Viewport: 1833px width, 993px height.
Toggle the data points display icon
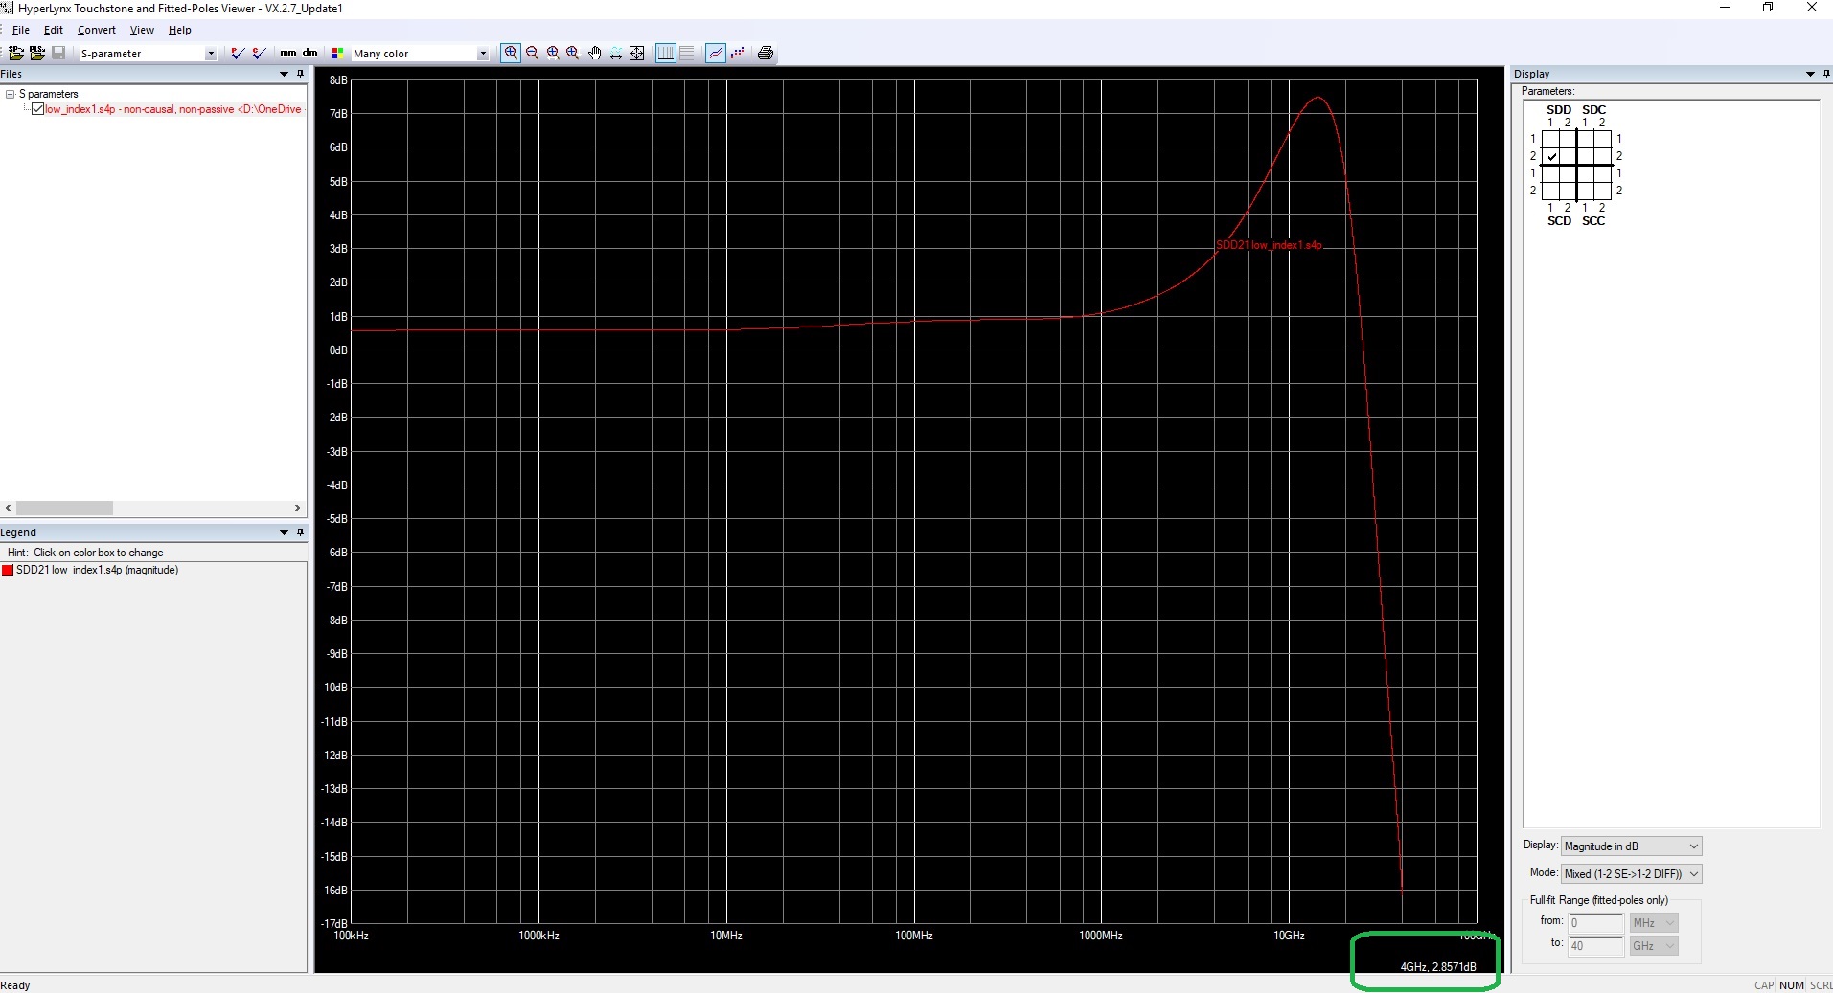click(x=737, y=53)
